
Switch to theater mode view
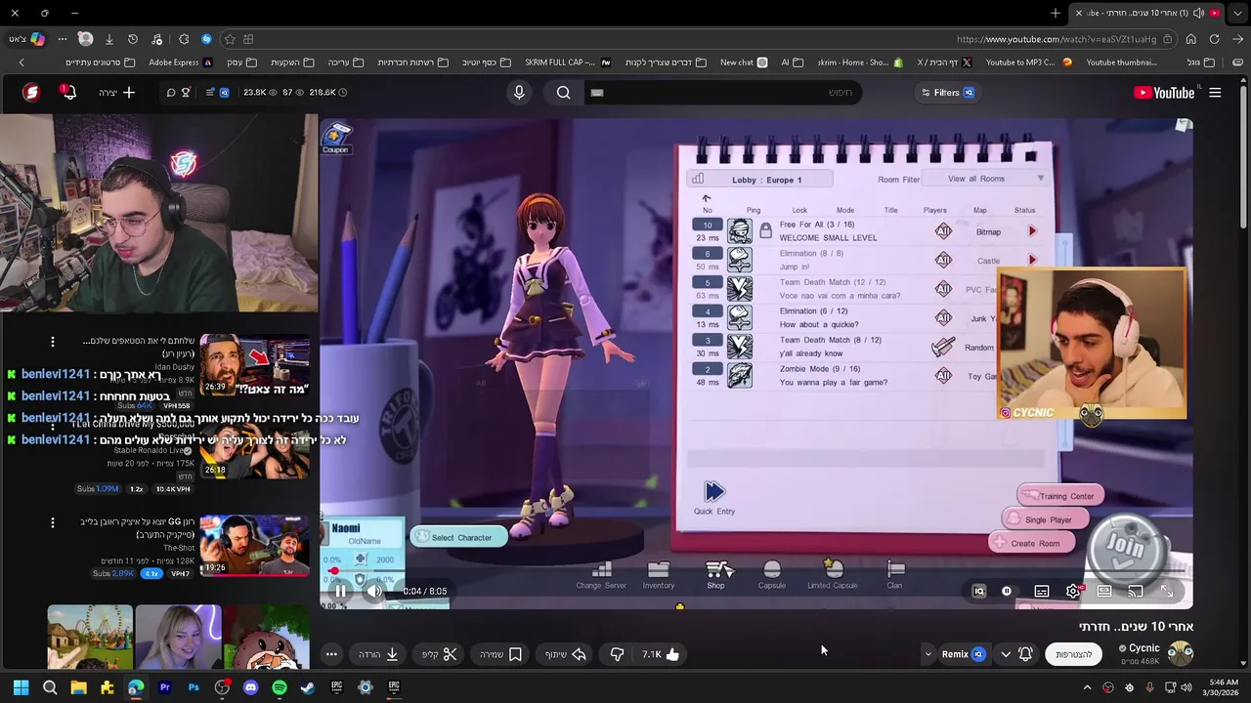(1104, 591)
